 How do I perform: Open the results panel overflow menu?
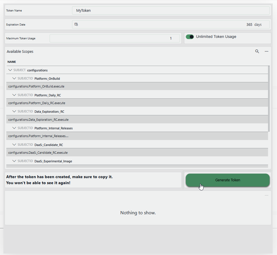(x=266, y=195)
